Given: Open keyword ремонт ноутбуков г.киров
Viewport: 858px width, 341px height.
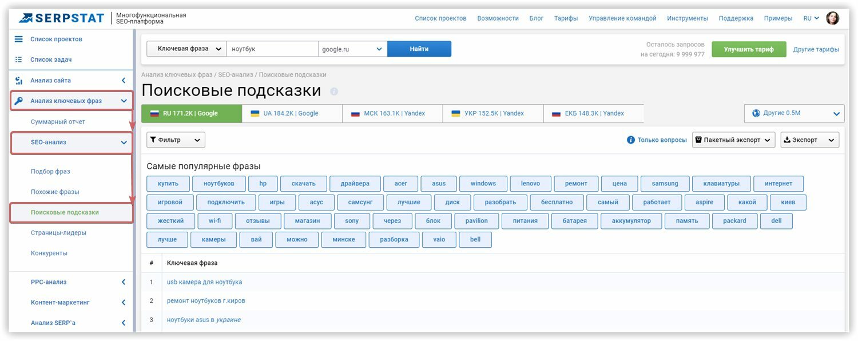Looking at the screenshot, I should click(206, 300).
